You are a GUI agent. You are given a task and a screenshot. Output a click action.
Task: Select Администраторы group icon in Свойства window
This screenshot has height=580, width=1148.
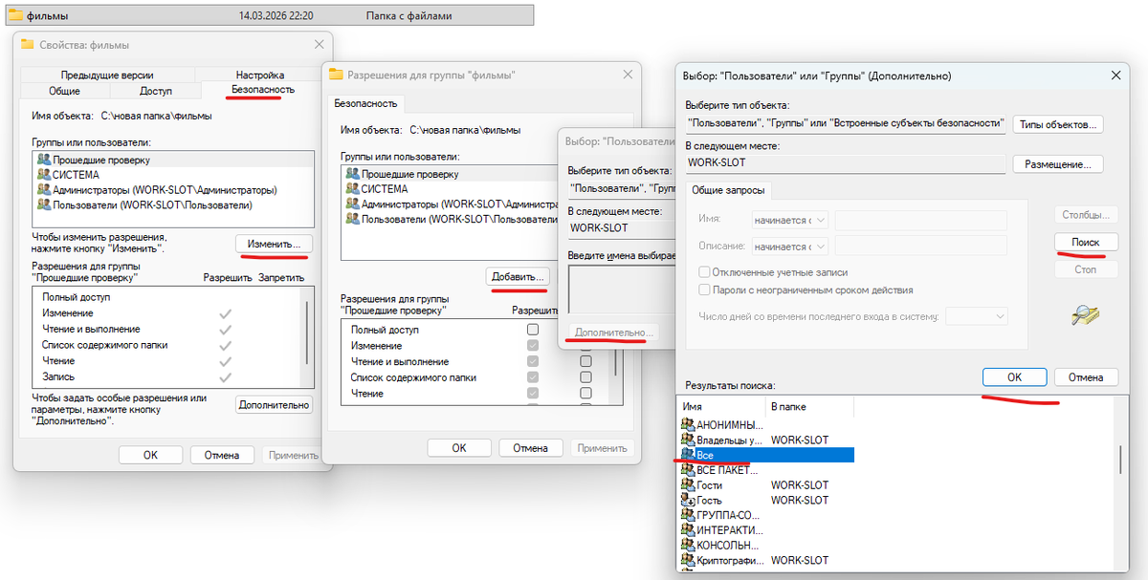point(44,189)
